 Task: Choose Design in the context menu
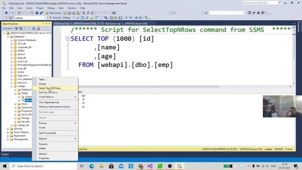coord(55,84)
